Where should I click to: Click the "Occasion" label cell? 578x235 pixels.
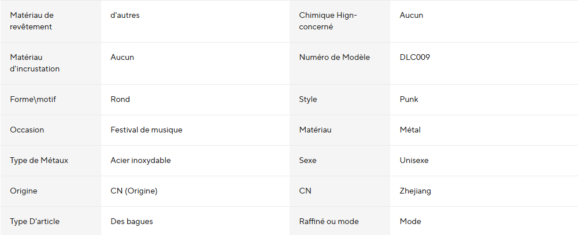(x=27, y=130)
